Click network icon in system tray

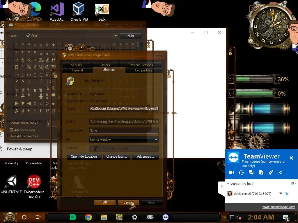[x=232, y=217]
